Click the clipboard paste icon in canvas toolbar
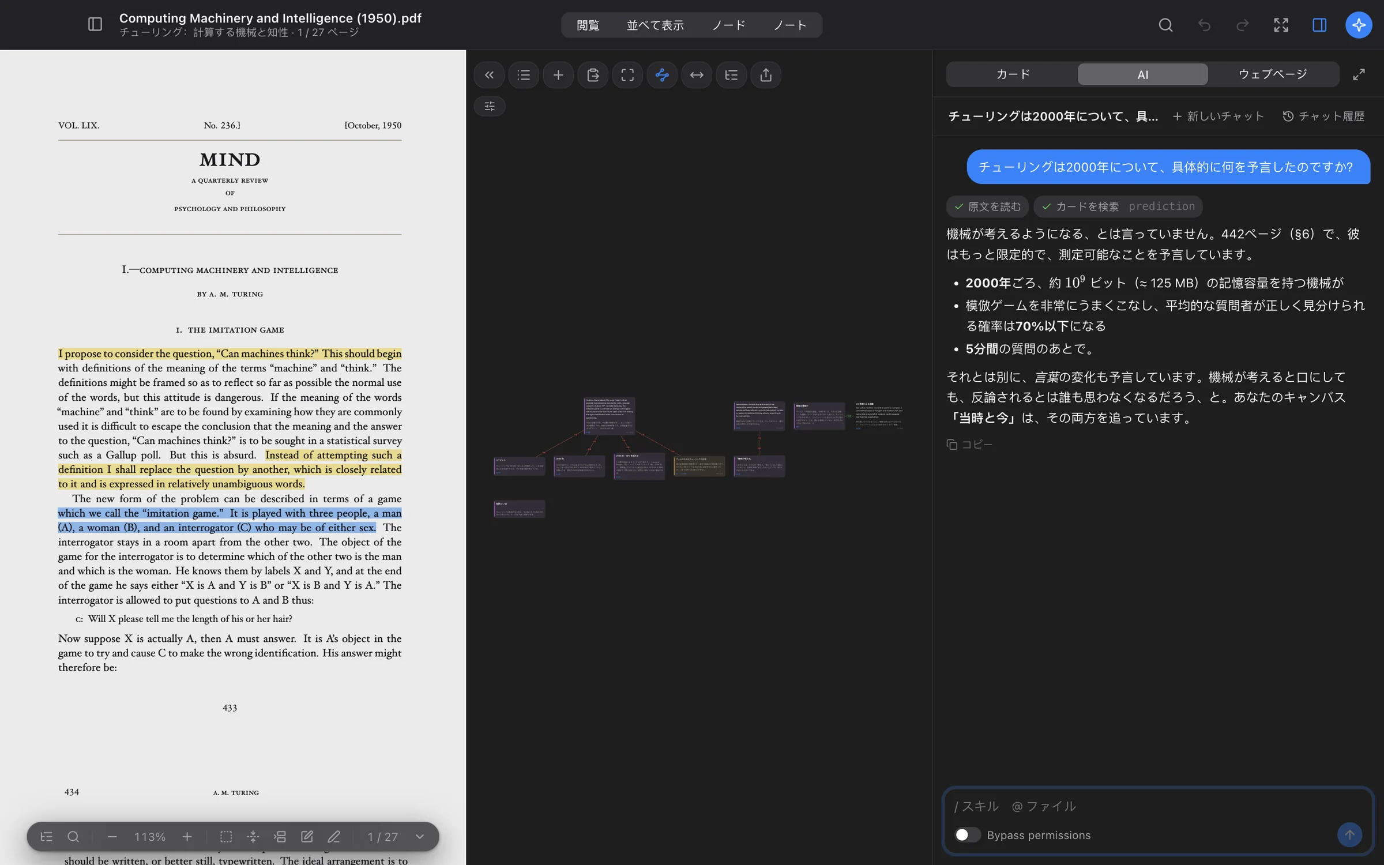Screen dimensions: 1384x865 click(593, 75)
